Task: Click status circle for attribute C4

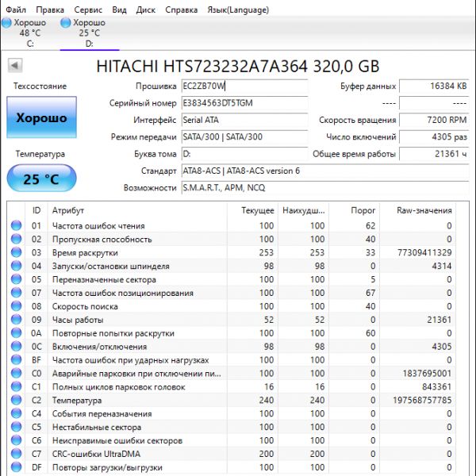Action: (16, 413)
